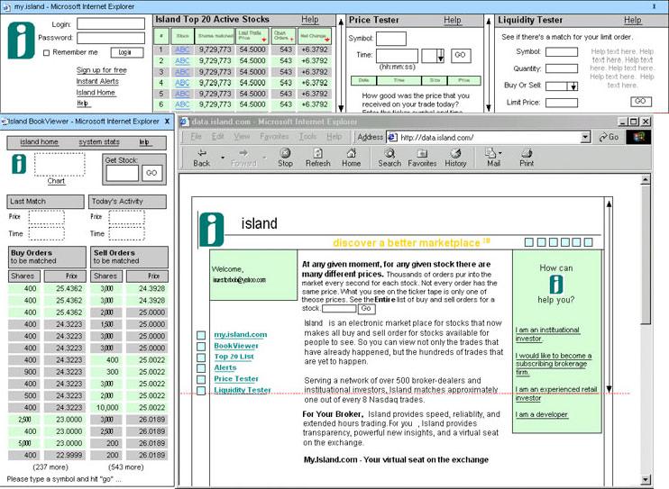This screenshot has width=669, height=489.
Task: Click the square icon beside BookViewer link
Action: coord(201,346)
